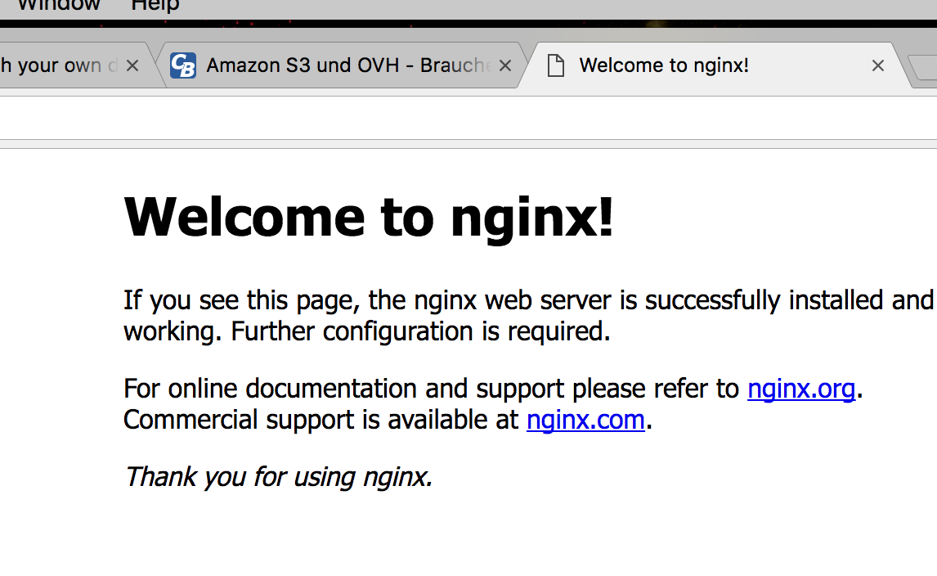
Task: Click the blank toolbar area below the tabs
Action: click(468, 118)
